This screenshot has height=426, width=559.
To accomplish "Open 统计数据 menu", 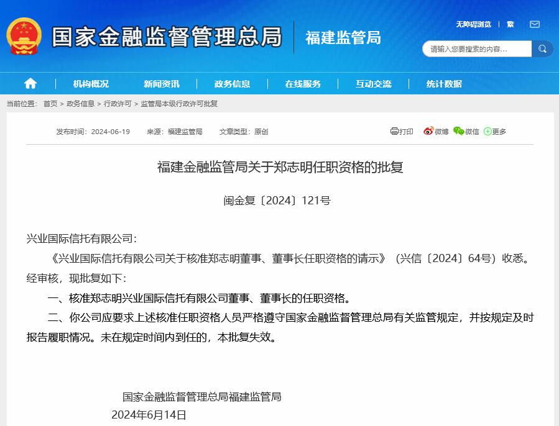I will (x=444, y=84).
